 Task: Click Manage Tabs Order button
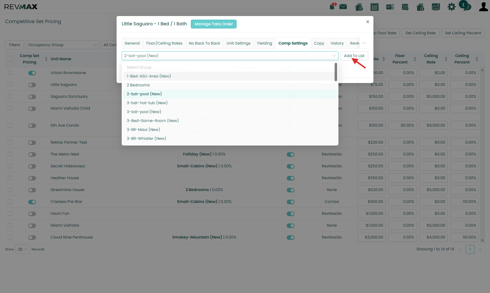[x=214, y=24]
